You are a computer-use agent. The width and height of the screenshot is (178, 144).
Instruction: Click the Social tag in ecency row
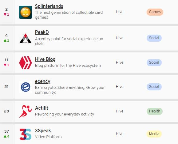154,87
